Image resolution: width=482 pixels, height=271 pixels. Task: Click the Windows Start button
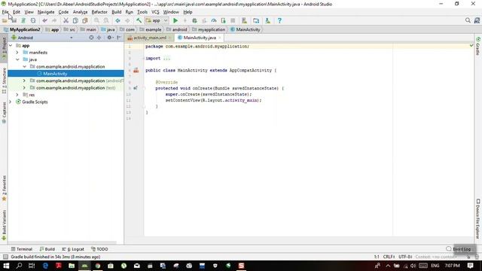click(6, 266)
